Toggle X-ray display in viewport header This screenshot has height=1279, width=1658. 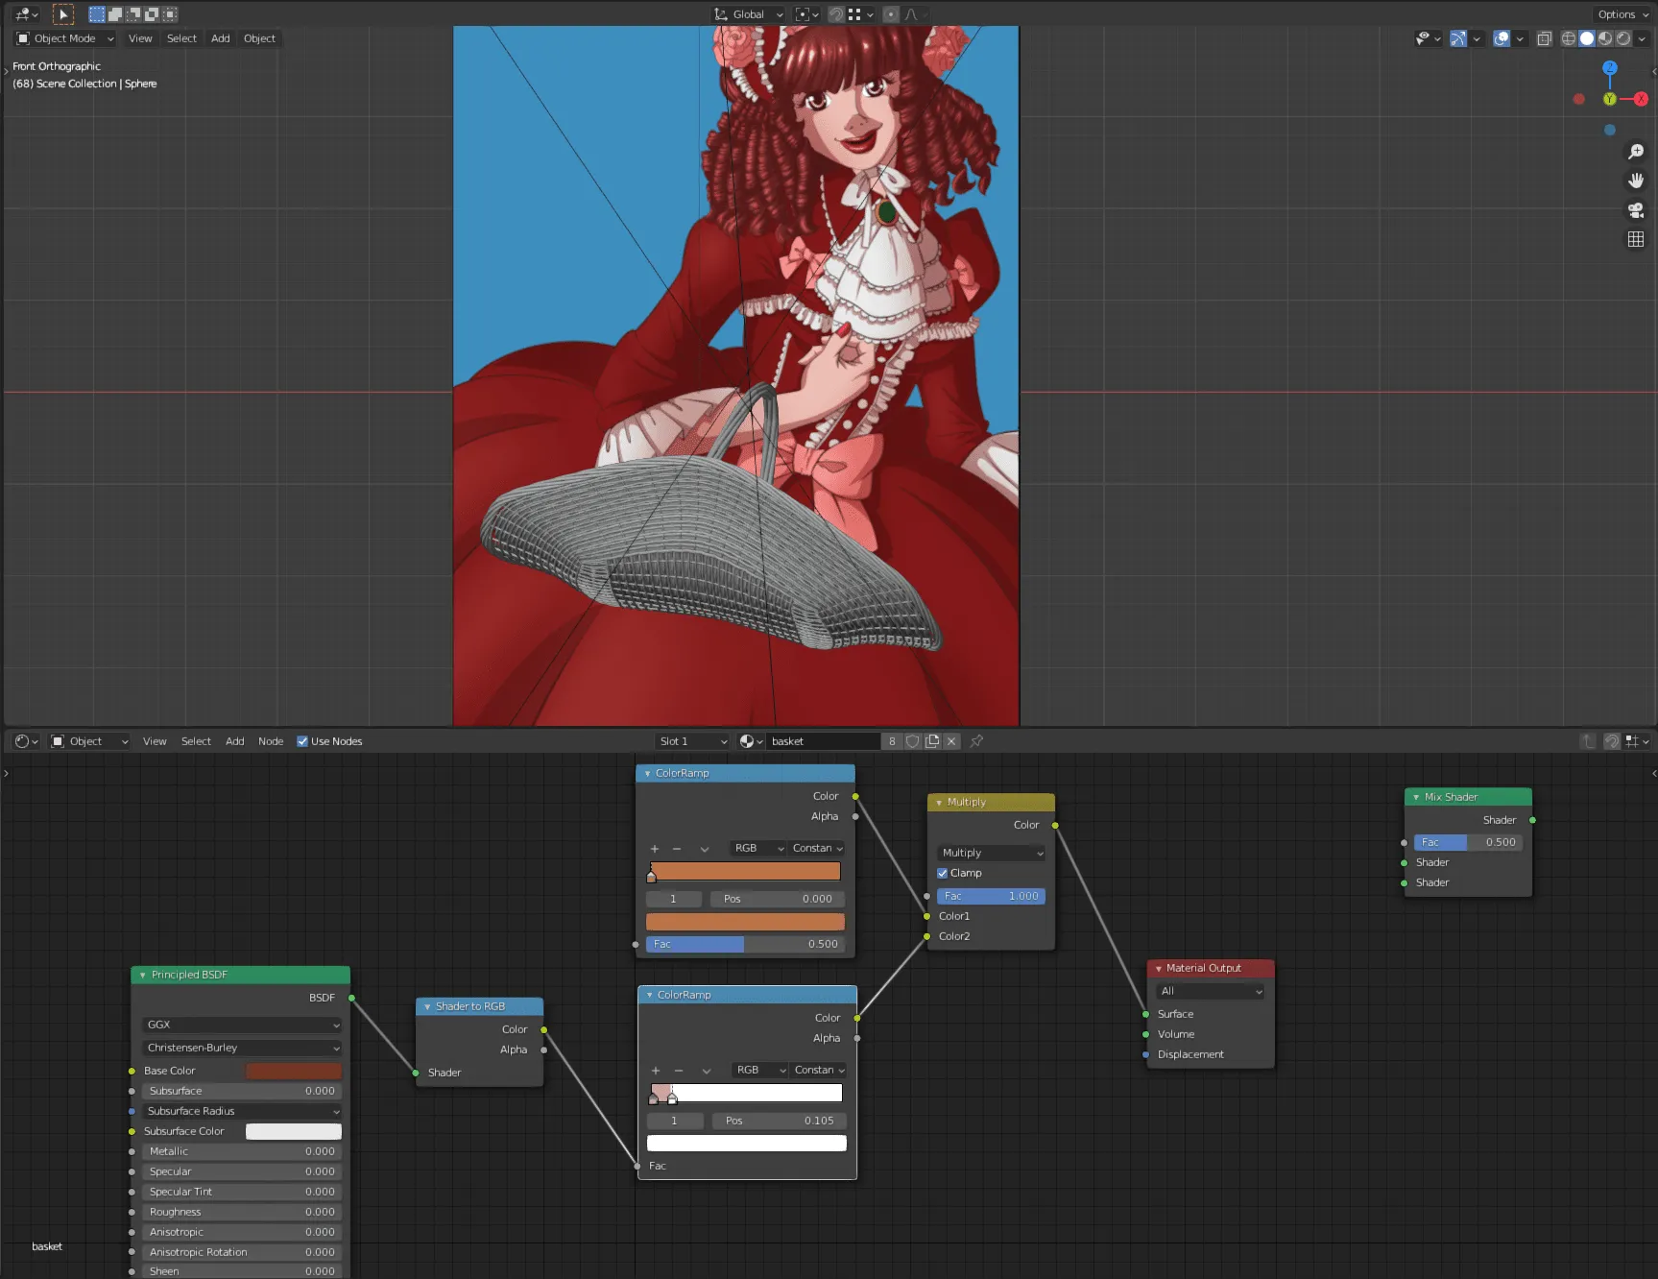pyautogui.click(x=1544, y=38)
